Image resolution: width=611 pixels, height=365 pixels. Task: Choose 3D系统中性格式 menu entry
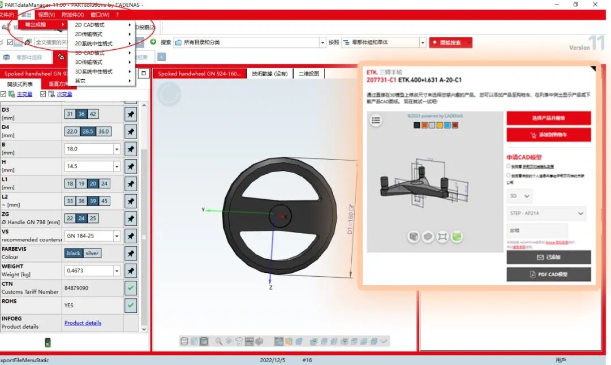click(x=102, y=71)
